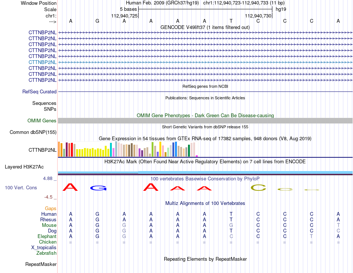Click the light blue highlighted CTTNBP2NL transcript label
The image size is (353, 273).
pos(42,62)
